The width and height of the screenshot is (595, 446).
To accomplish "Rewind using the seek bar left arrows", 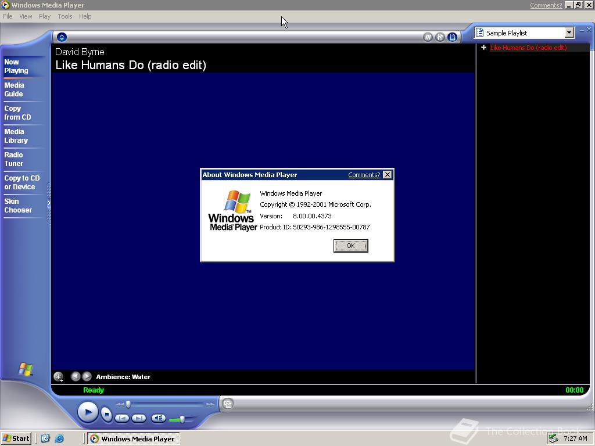I will (x=120, y=405).
